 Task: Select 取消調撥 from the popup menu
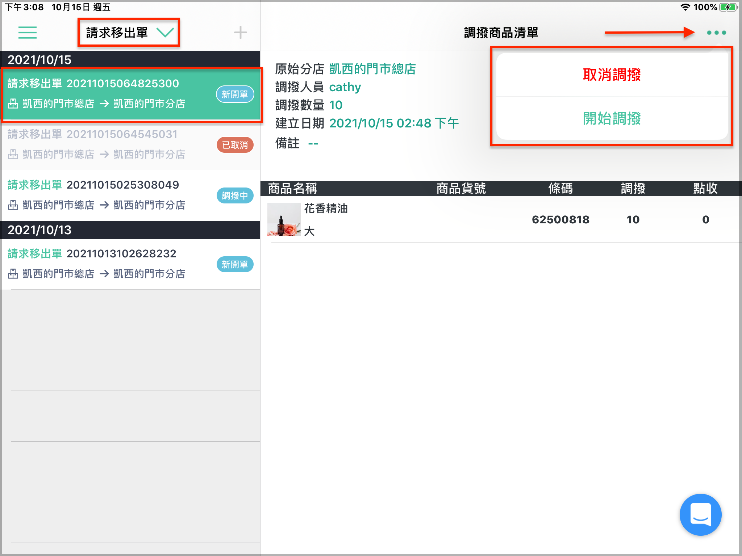point(612,75)
